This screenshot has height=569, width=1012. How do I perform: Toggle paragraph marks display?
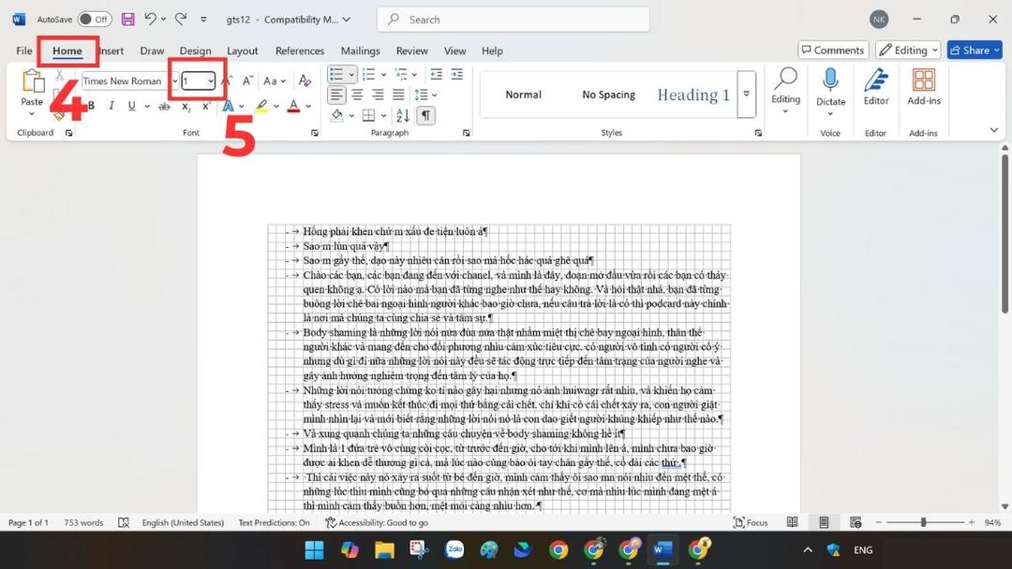[x=427, y=114]
